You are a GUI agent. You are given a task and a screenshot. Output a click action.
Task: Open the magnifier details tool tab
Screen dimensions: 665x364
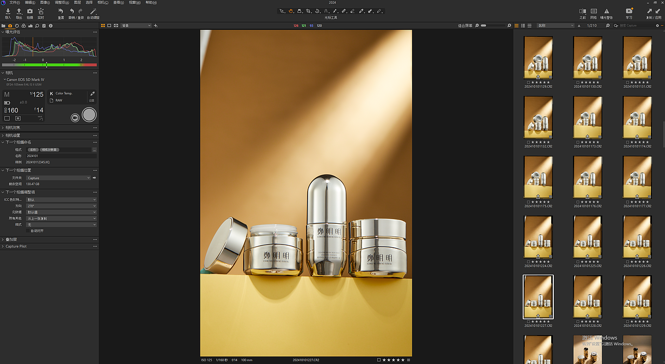pyautogui.click(x=37, y=25)
